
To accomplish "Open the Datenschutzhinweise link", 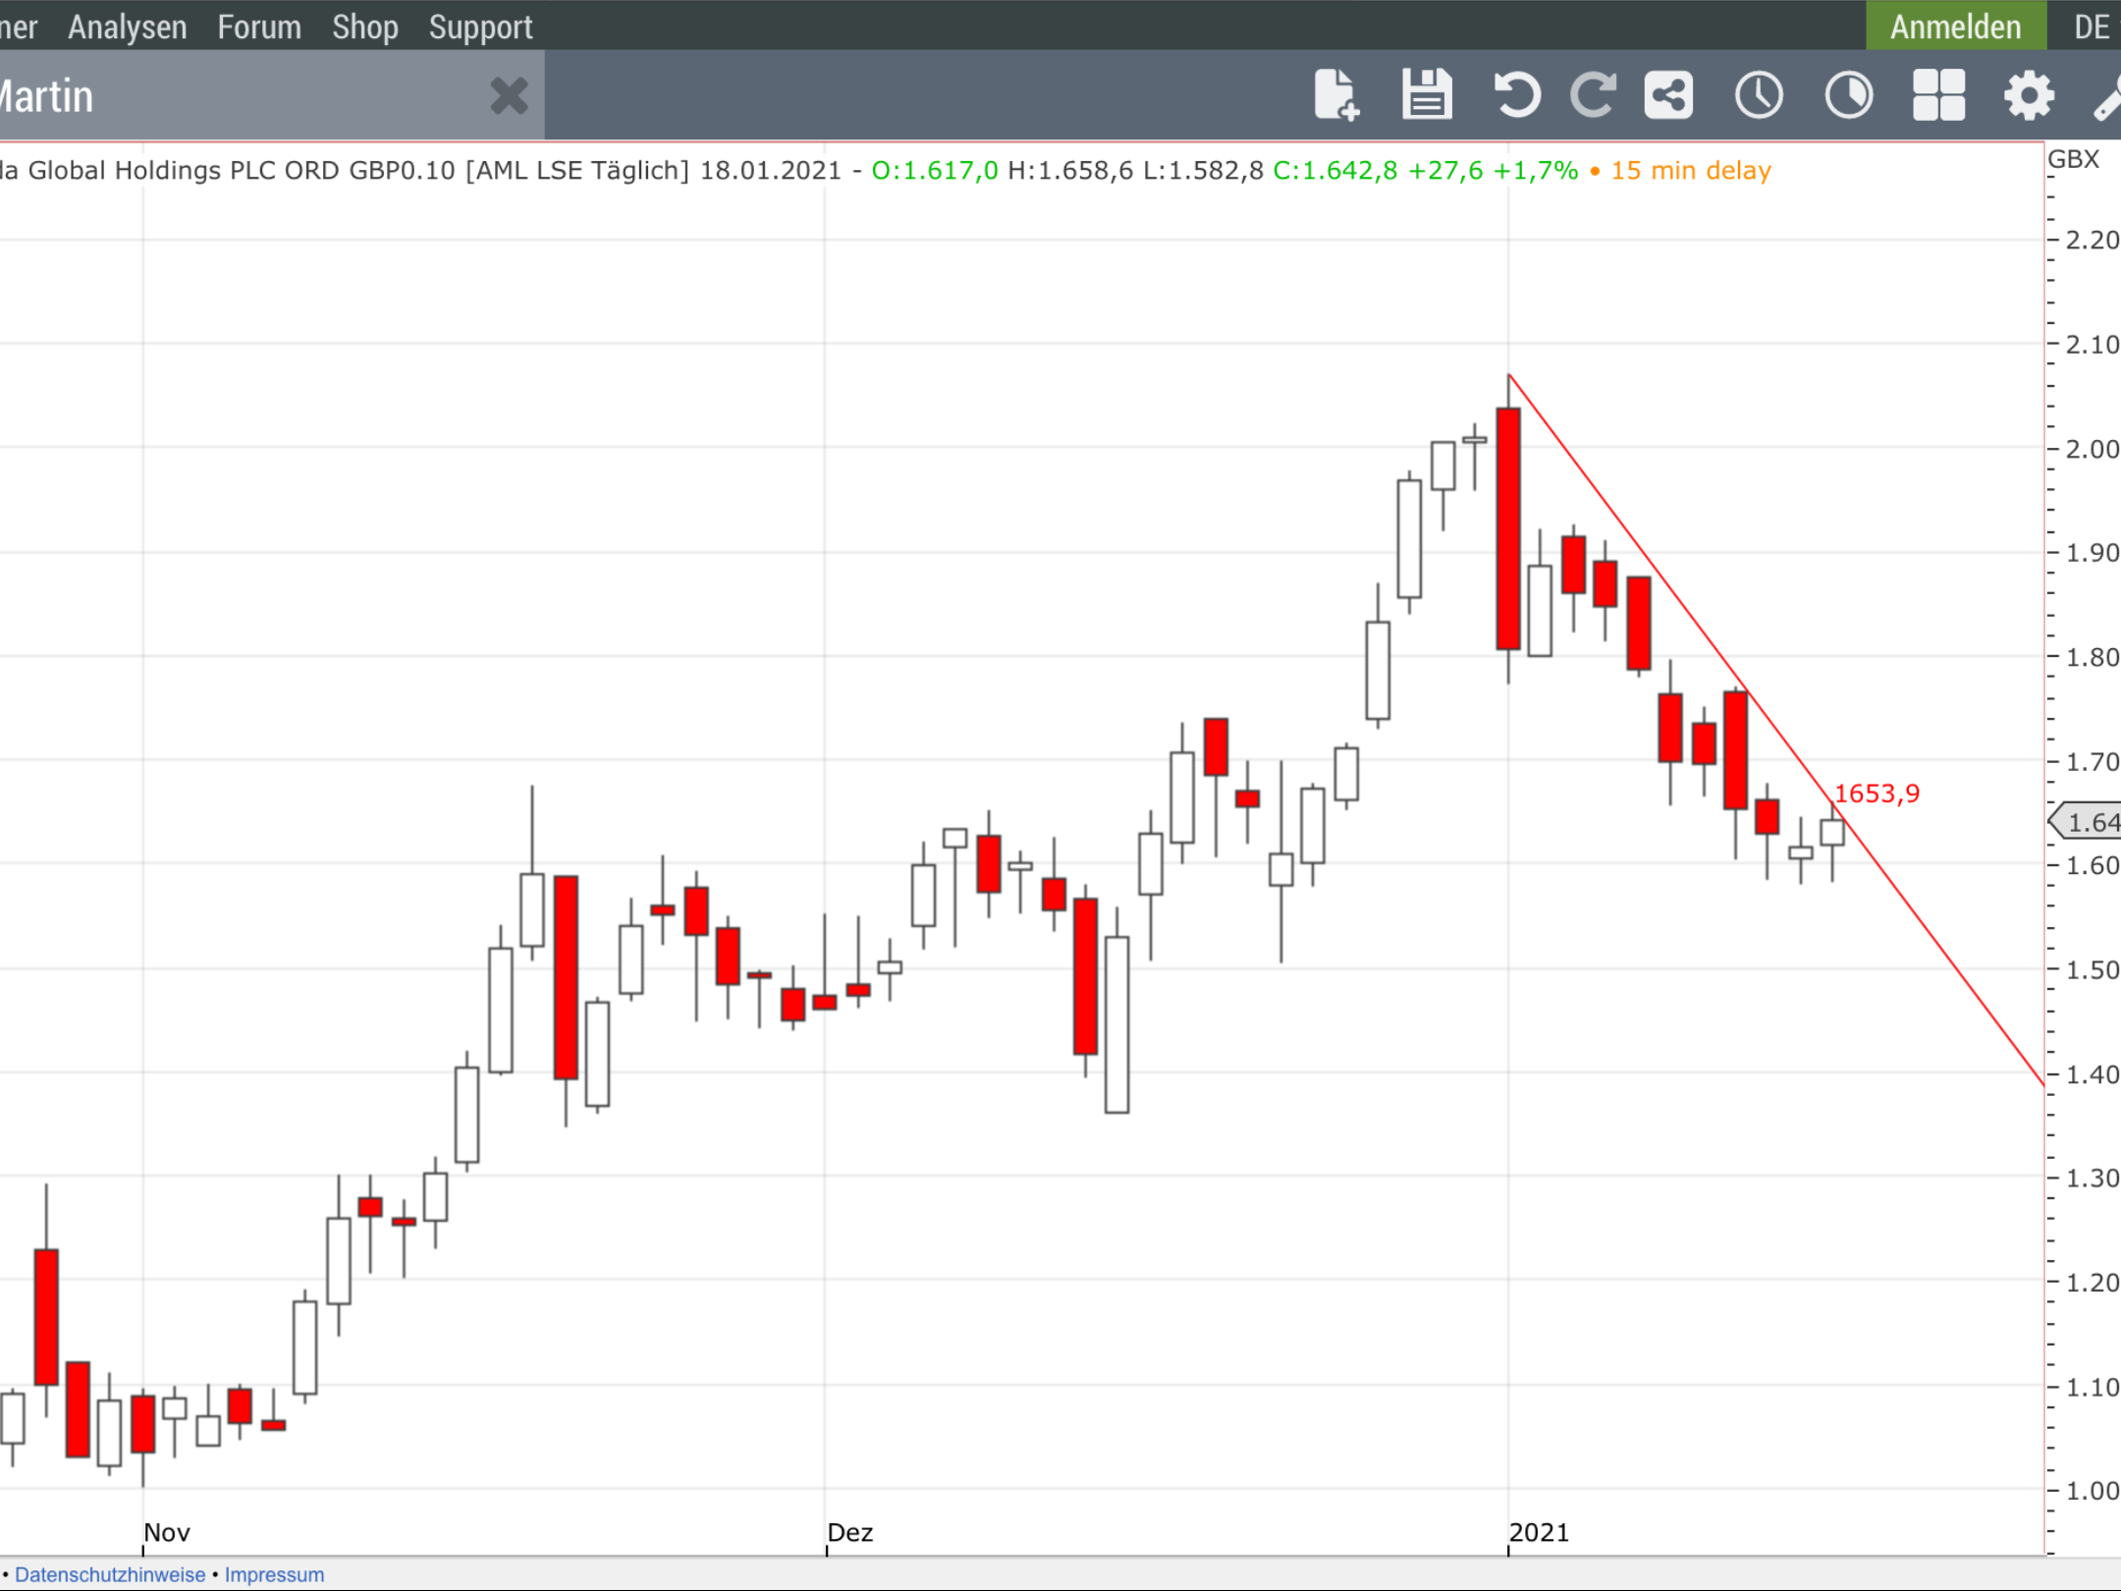I will click(x=110, y=1574).
